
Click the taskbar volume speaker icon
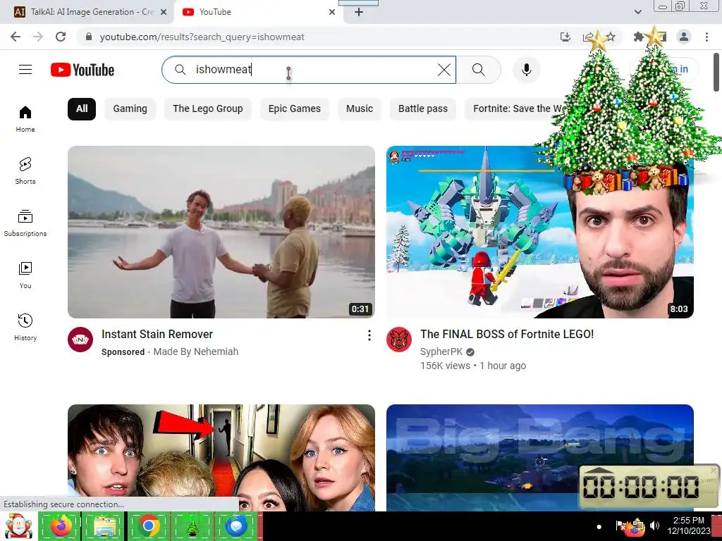654,526
